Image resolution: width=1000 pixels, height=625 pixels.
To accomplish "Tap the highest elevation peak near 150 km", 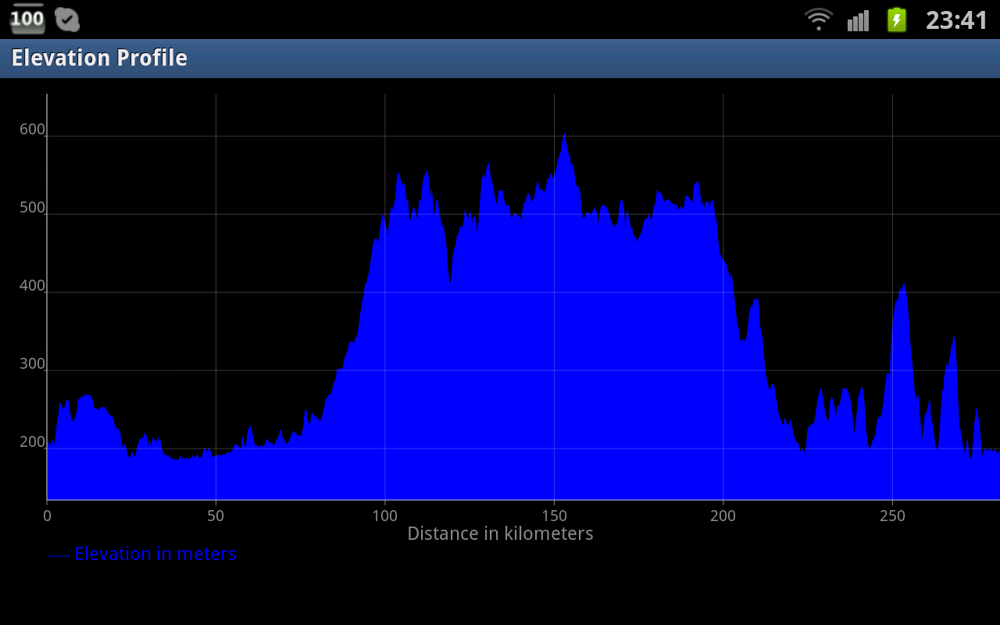I will [x=563, y=134].
